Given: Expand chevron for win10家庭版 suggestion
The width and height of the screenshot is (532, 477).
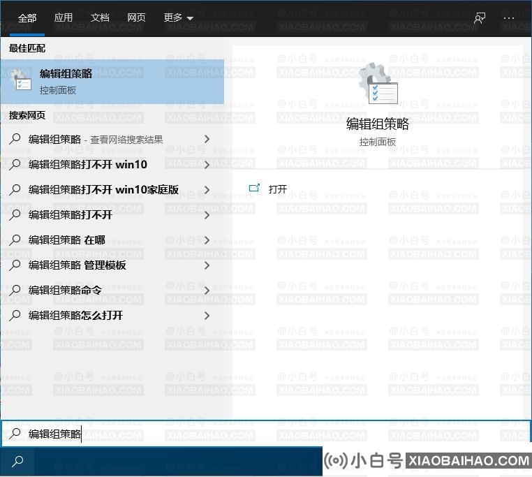Looking at the screenshot, I should [x=207, y=190].
